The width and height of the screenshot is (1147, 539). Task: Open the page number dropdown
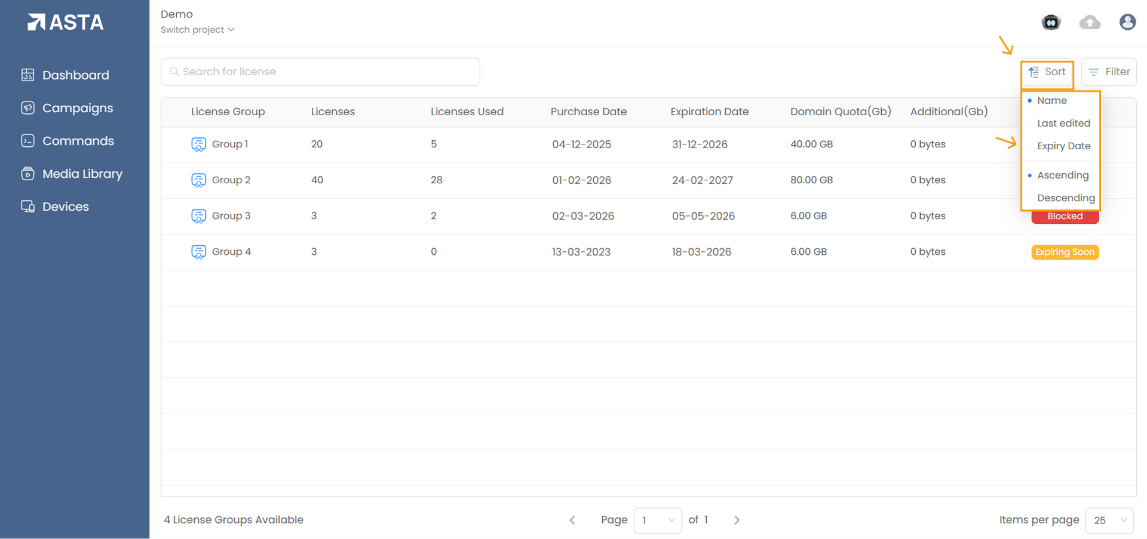pos(657,520)
